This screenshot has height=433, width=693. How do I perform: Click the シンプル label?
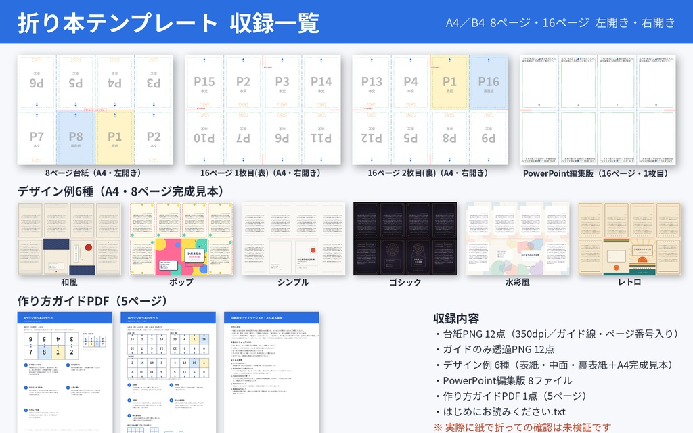293,282
